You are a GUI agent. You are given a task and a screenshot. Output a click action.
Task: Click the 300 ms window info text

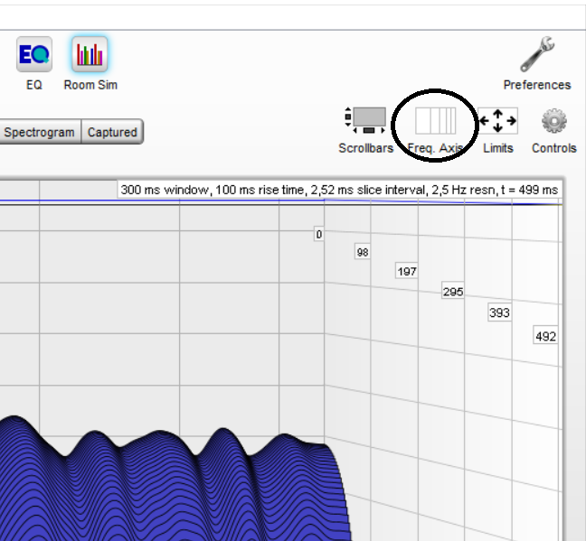click(x=340, y=190)
